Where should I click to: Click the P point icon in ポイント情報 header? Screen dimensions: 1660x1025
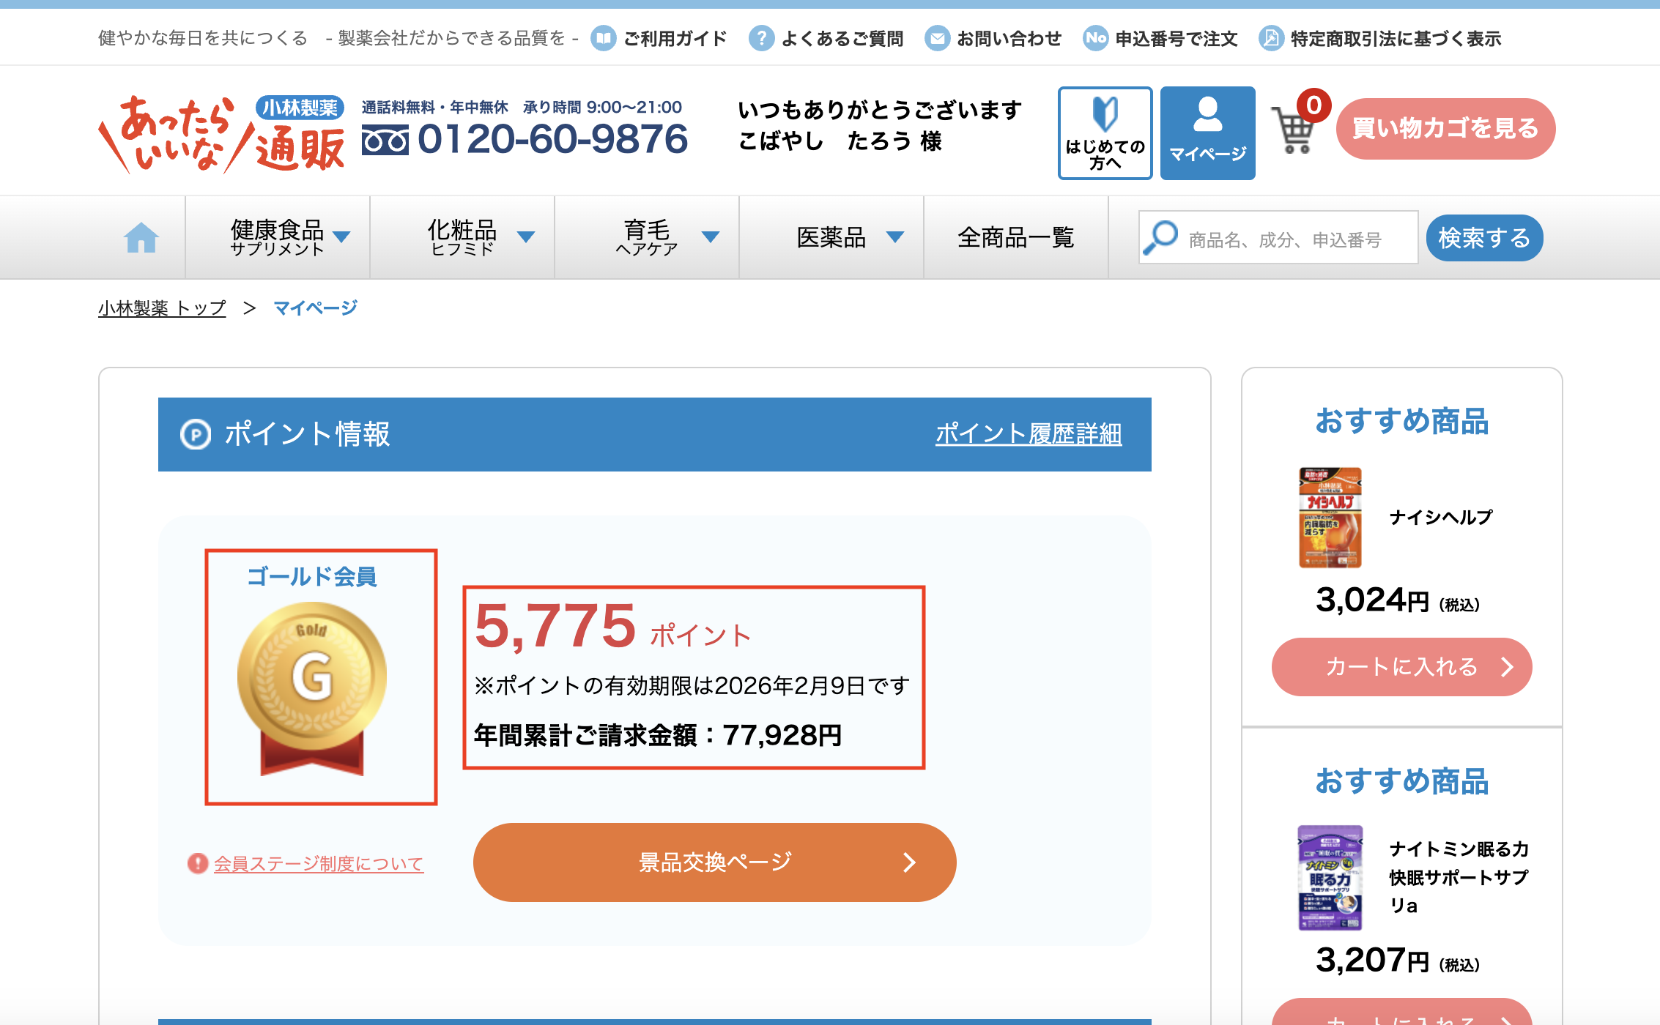[x=196, y=434]
